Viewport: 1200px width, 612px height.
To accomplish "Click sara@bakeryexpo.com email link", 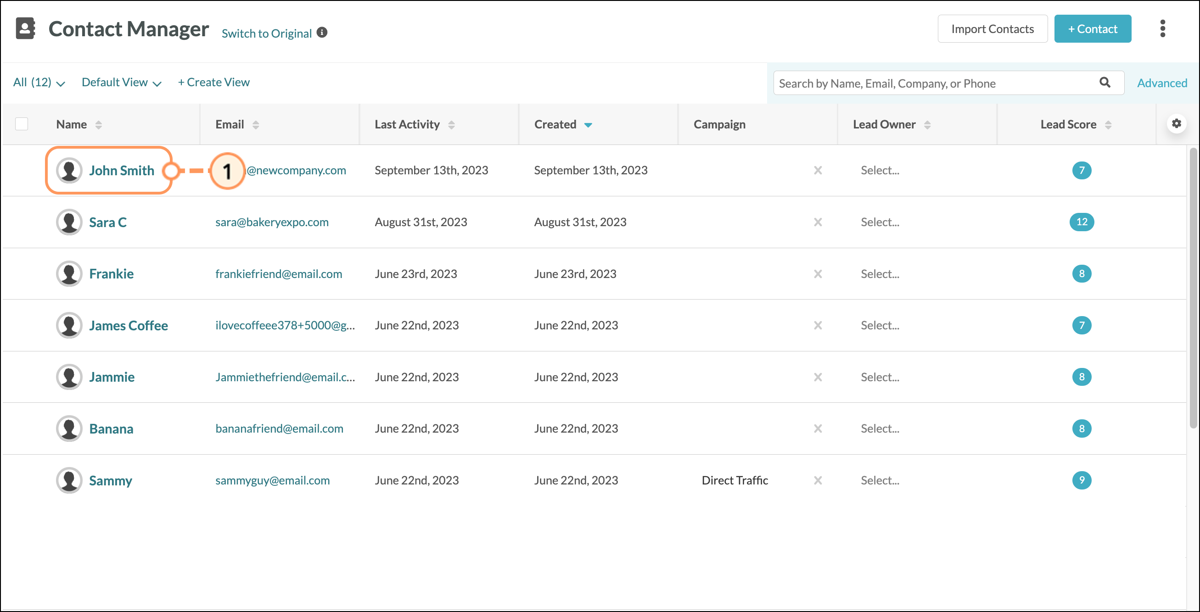I will point(272,222).
